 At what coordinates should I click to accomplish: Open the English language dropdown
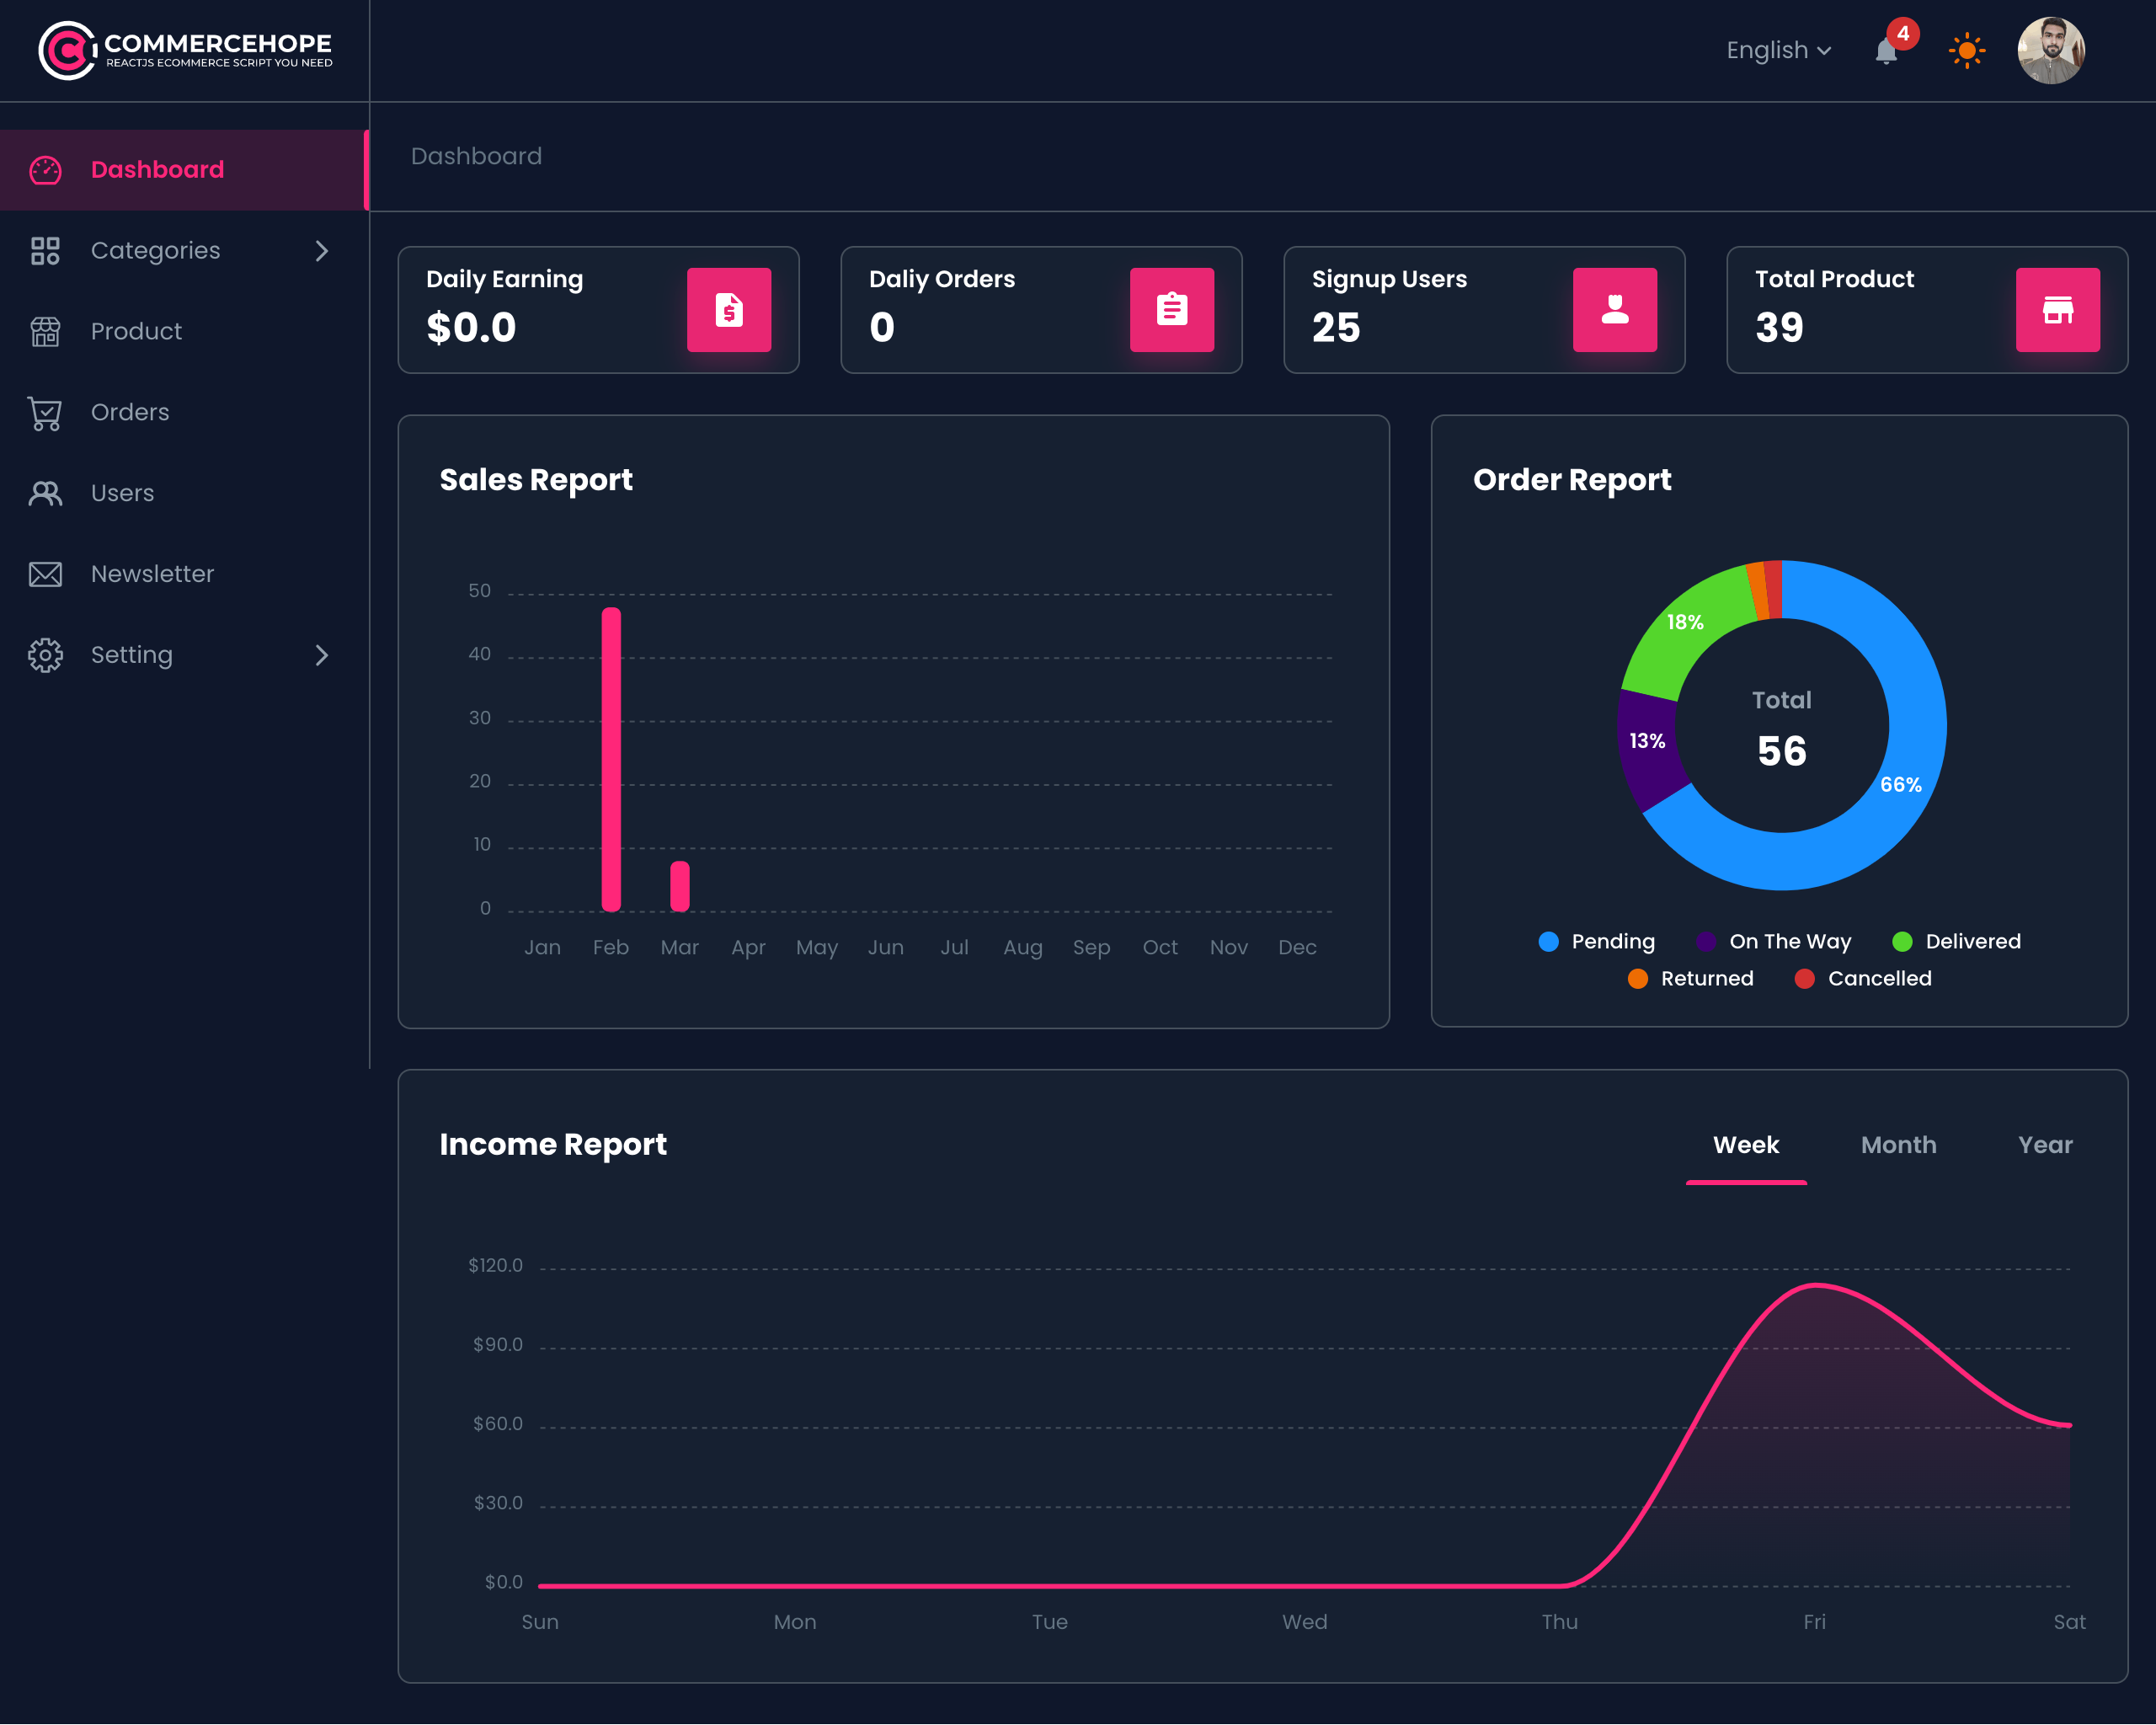[x=1777, y=50]
